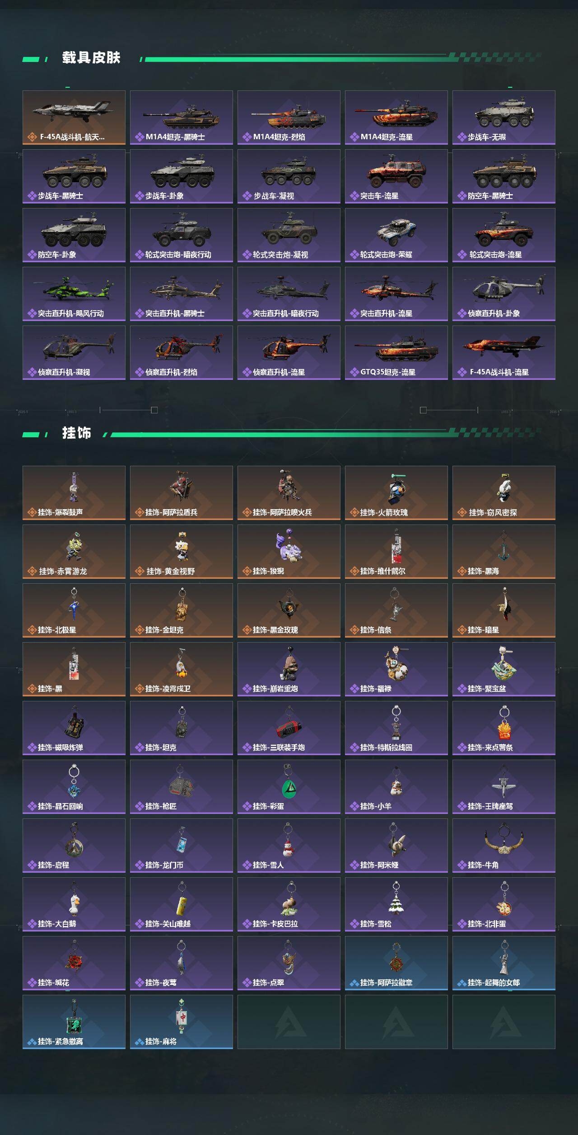Select the GTQ35坦克-流星 skin
Viewport: 578px width, 1135px height.
pos(396,353)
